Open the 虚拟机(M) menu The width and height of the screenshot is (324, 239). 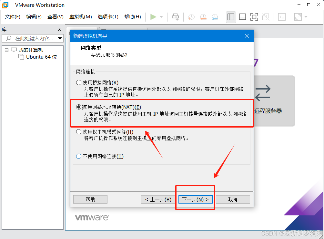[80, 17]
